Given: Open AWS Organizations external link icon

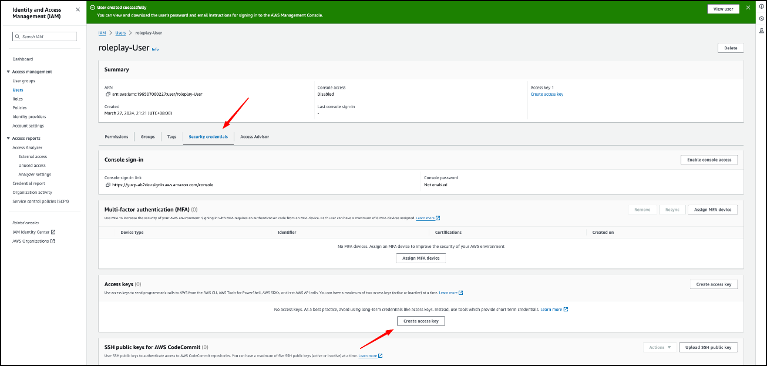Looking at the screenshot, I should tap(52, 241).
